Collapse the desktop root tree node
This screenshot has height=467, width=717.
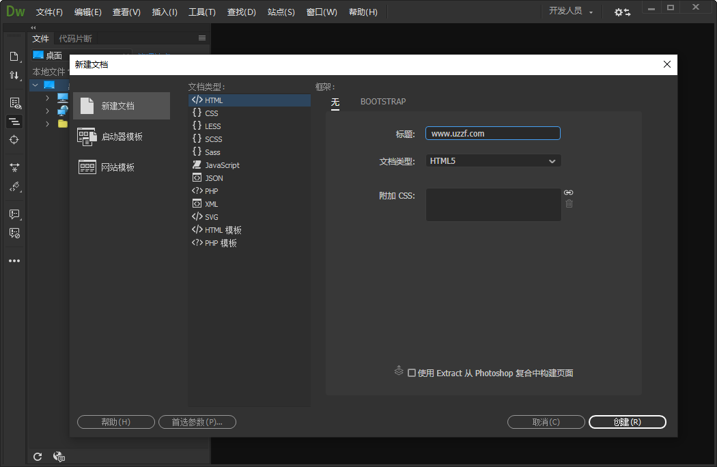[x=36, y=85]
